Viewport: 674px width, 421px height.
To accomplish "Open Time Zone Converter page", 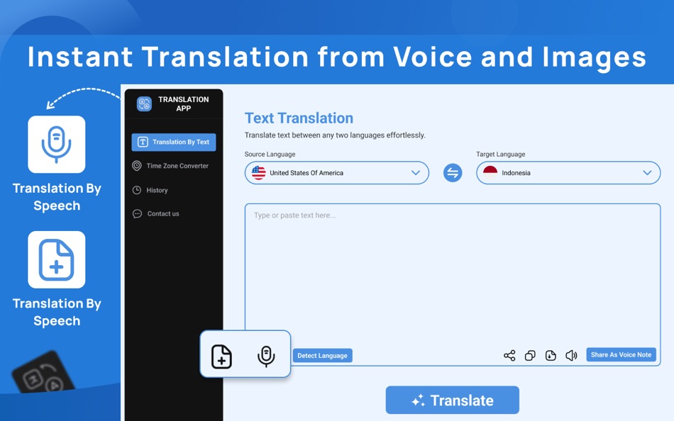I will (171, 166).
